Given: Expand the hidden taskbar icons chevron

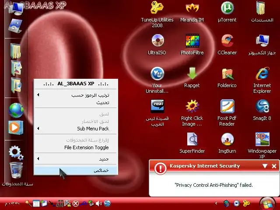Looking at the screenshot, I should click(x=216, y=203).
